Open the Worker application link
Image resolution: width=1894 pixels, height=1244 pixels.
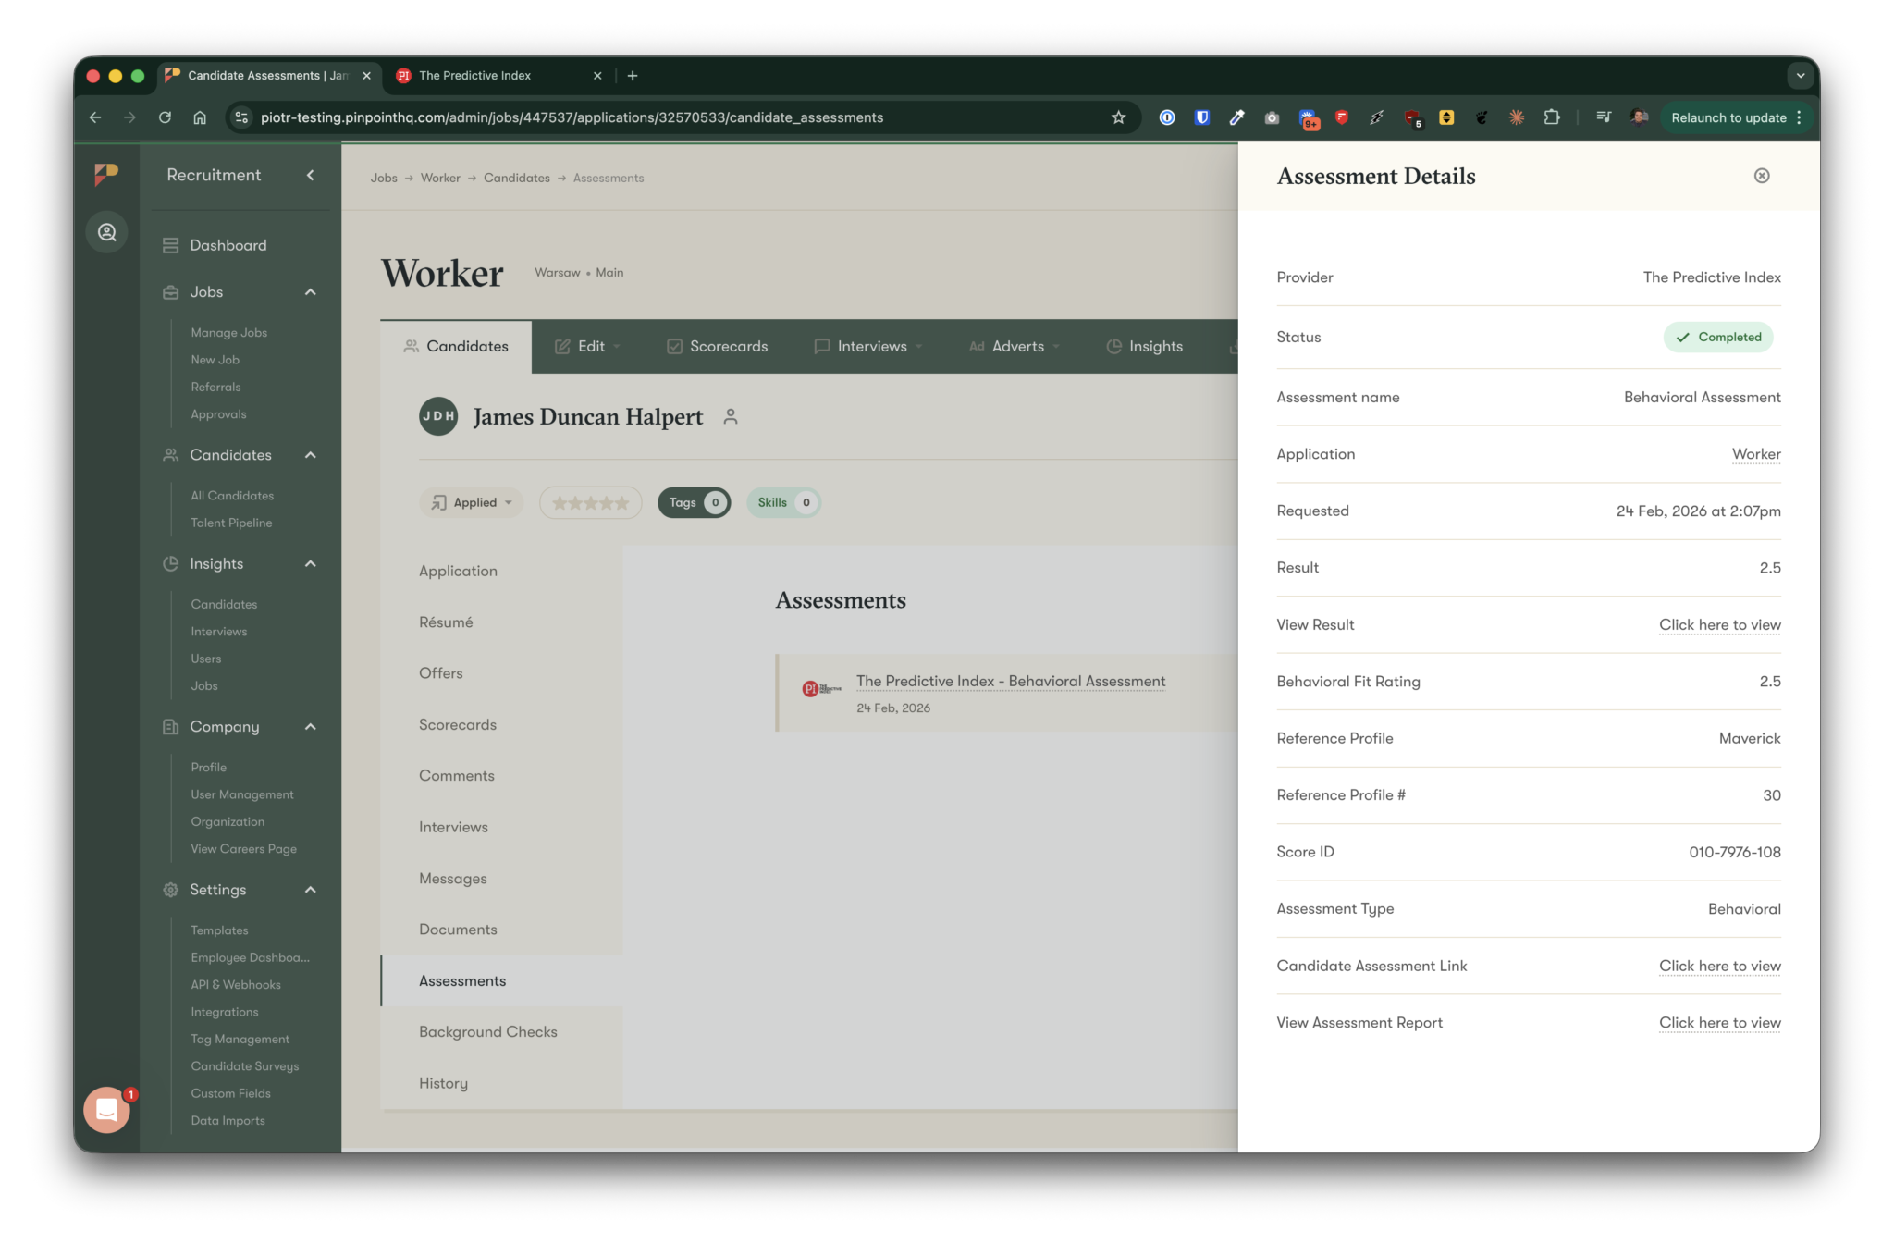point(1755,454)
